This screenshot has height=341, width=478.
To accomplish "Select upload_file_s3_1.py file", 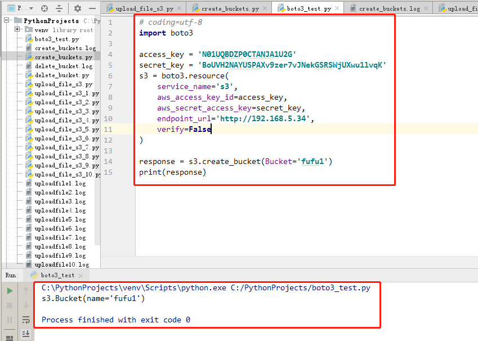I will tap(67, 93).
